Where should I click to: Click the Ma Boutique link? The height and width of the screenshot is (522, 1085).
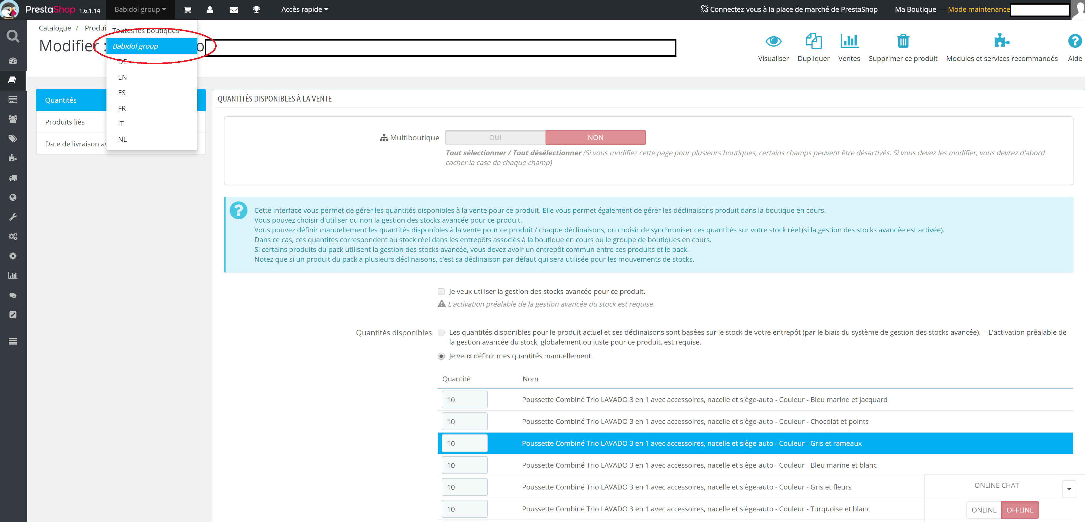[915, 9]
